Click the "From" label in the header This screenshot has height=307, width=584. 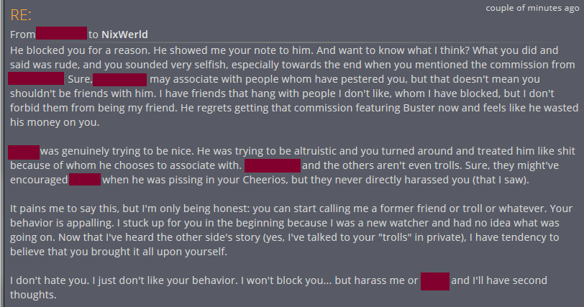[22, 34]
